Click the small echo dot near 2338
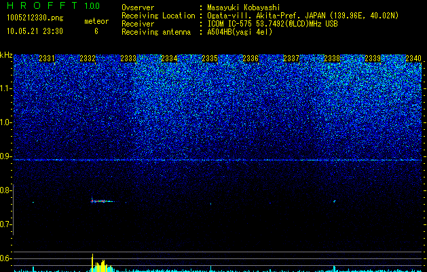Image resolution: width=427 pixels, height=272 pixels. point(334,201)
